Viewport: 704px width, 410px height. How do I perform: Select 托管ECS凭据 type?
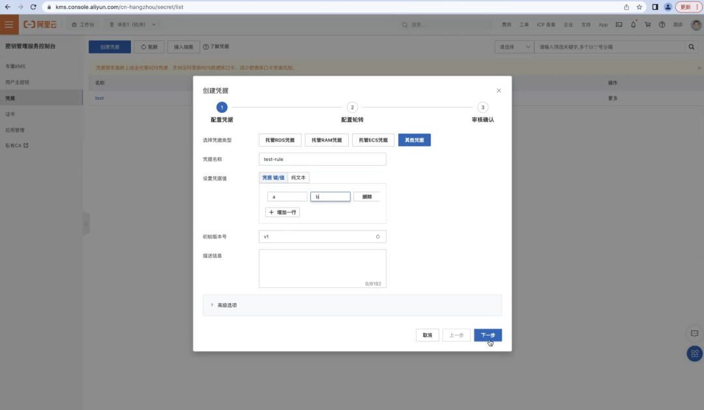(373, 140)
